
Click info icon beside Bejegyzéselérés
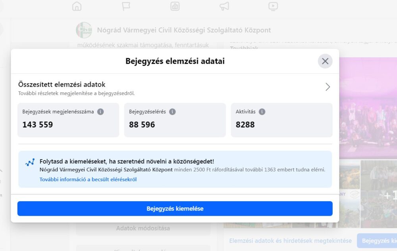click(172, 112)
